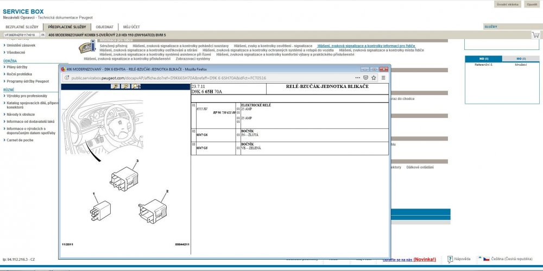Click the fit/reset zoom magnifier icon
543x271 pixels.
(x=136, y=86)
